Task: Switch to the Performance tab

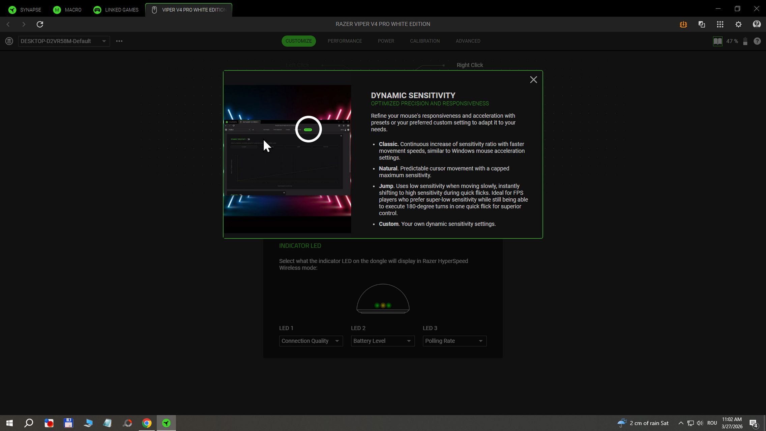Action: tap(345, 41)
